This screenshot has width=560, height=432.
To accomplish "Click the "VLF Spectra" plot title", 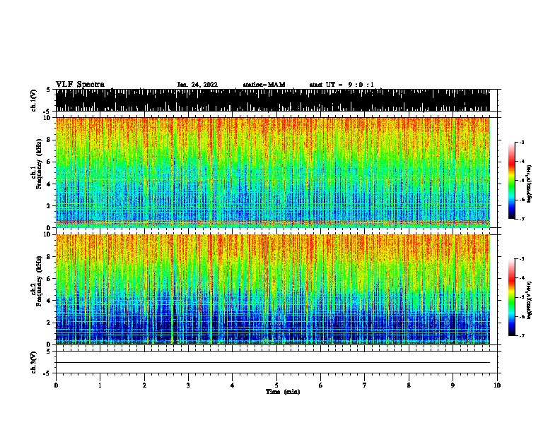I will pos(80,85).
